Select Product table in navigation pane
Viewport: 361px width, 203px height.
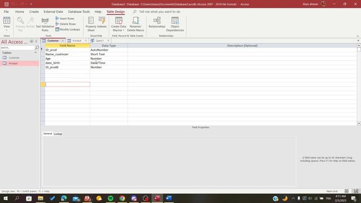click(20, 63)
